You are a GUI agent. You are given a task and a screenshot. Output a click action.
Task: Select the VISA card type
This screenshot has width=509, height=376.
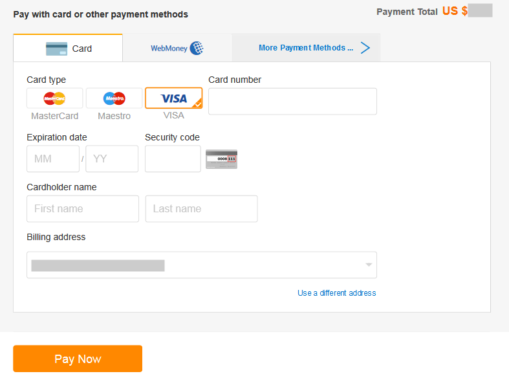[x=174, y=98]
